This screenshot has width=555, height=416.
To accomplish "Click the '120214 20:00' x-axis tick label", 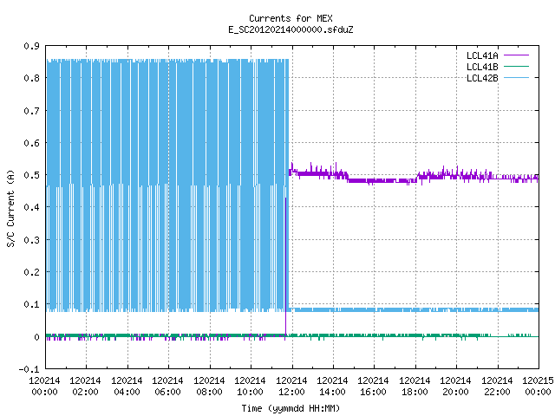I will coord(455,387).
